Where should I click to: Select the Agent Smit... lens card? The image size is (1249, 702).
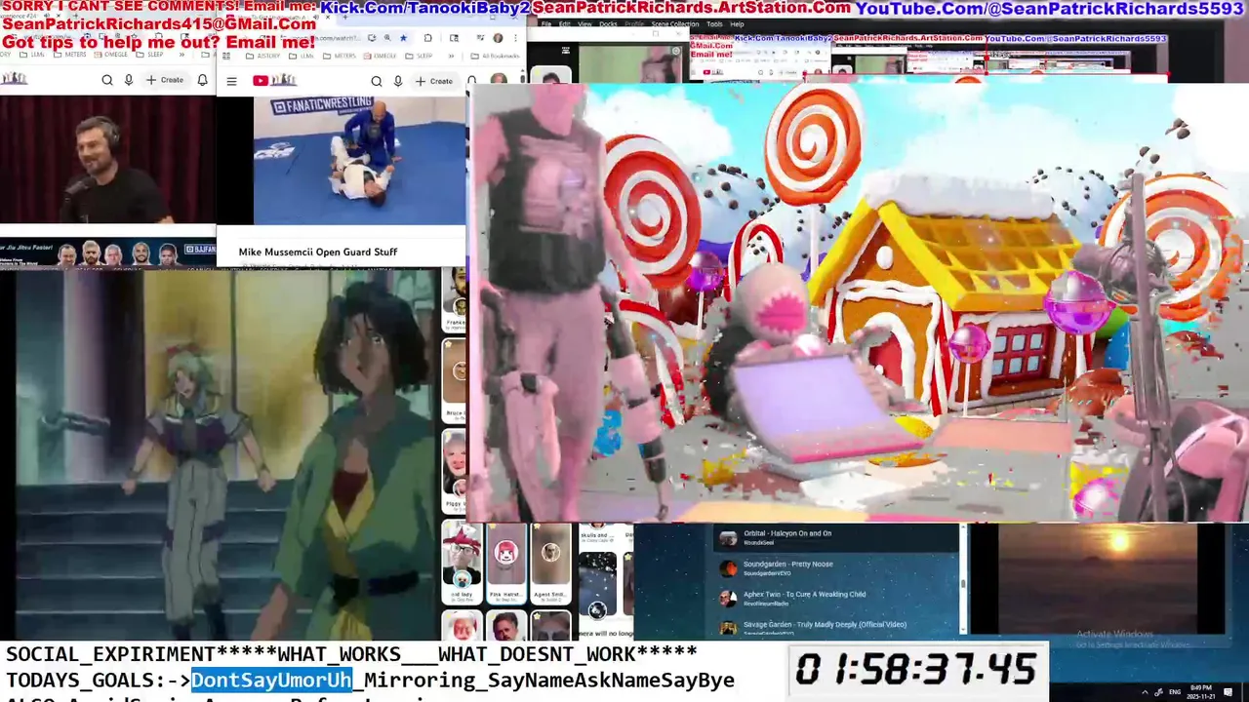(x=550, y=564)
